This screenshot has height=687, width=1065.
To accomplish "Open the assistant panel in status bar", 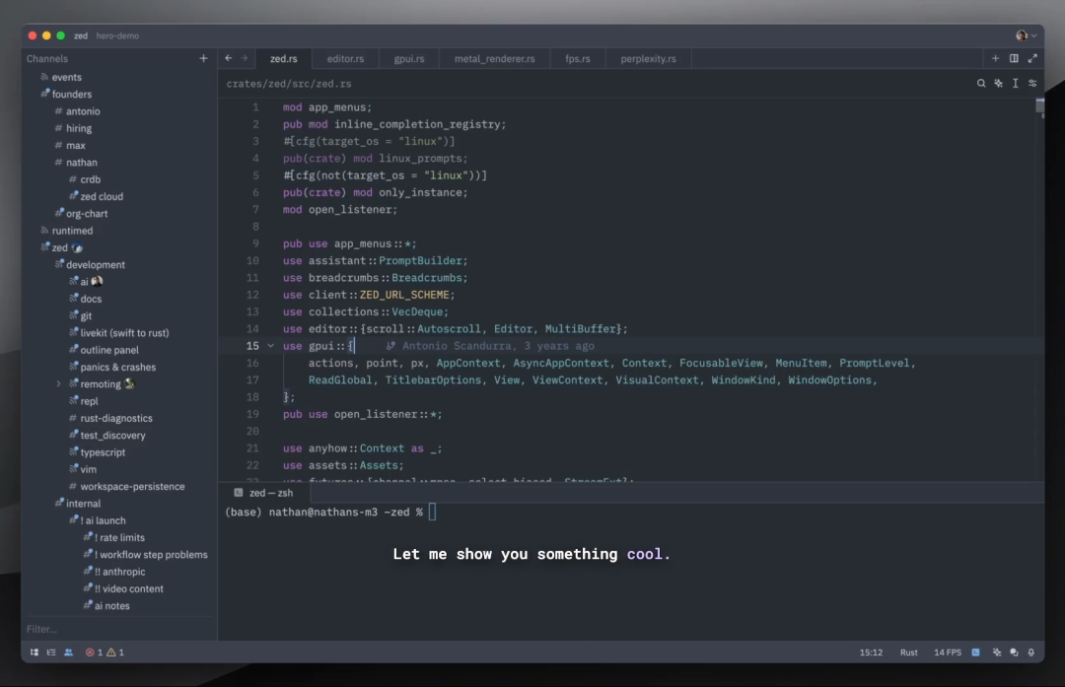I will click(996, 653).
